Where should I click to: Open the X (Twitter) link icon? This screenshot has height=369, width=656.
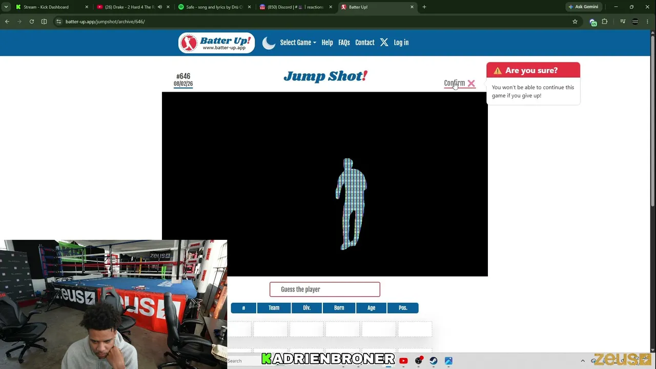[384, 43]
